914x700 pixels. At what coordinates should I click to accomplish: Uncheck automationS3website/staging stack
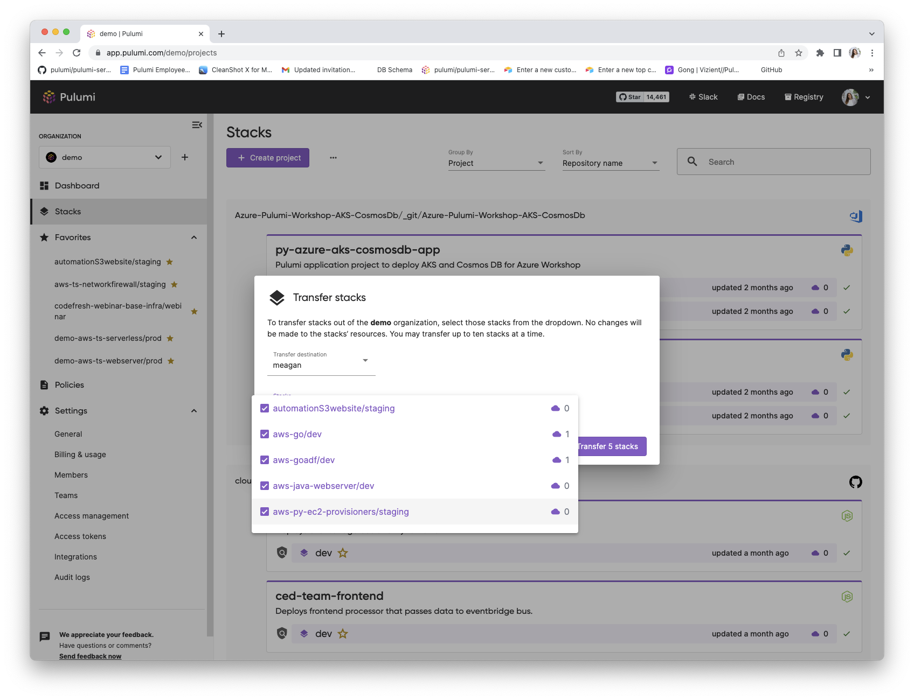265,408
